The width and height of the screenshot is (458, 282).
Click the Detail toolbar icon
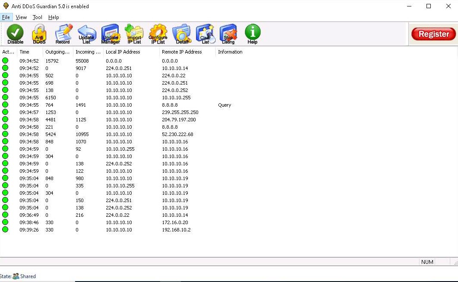182,34
